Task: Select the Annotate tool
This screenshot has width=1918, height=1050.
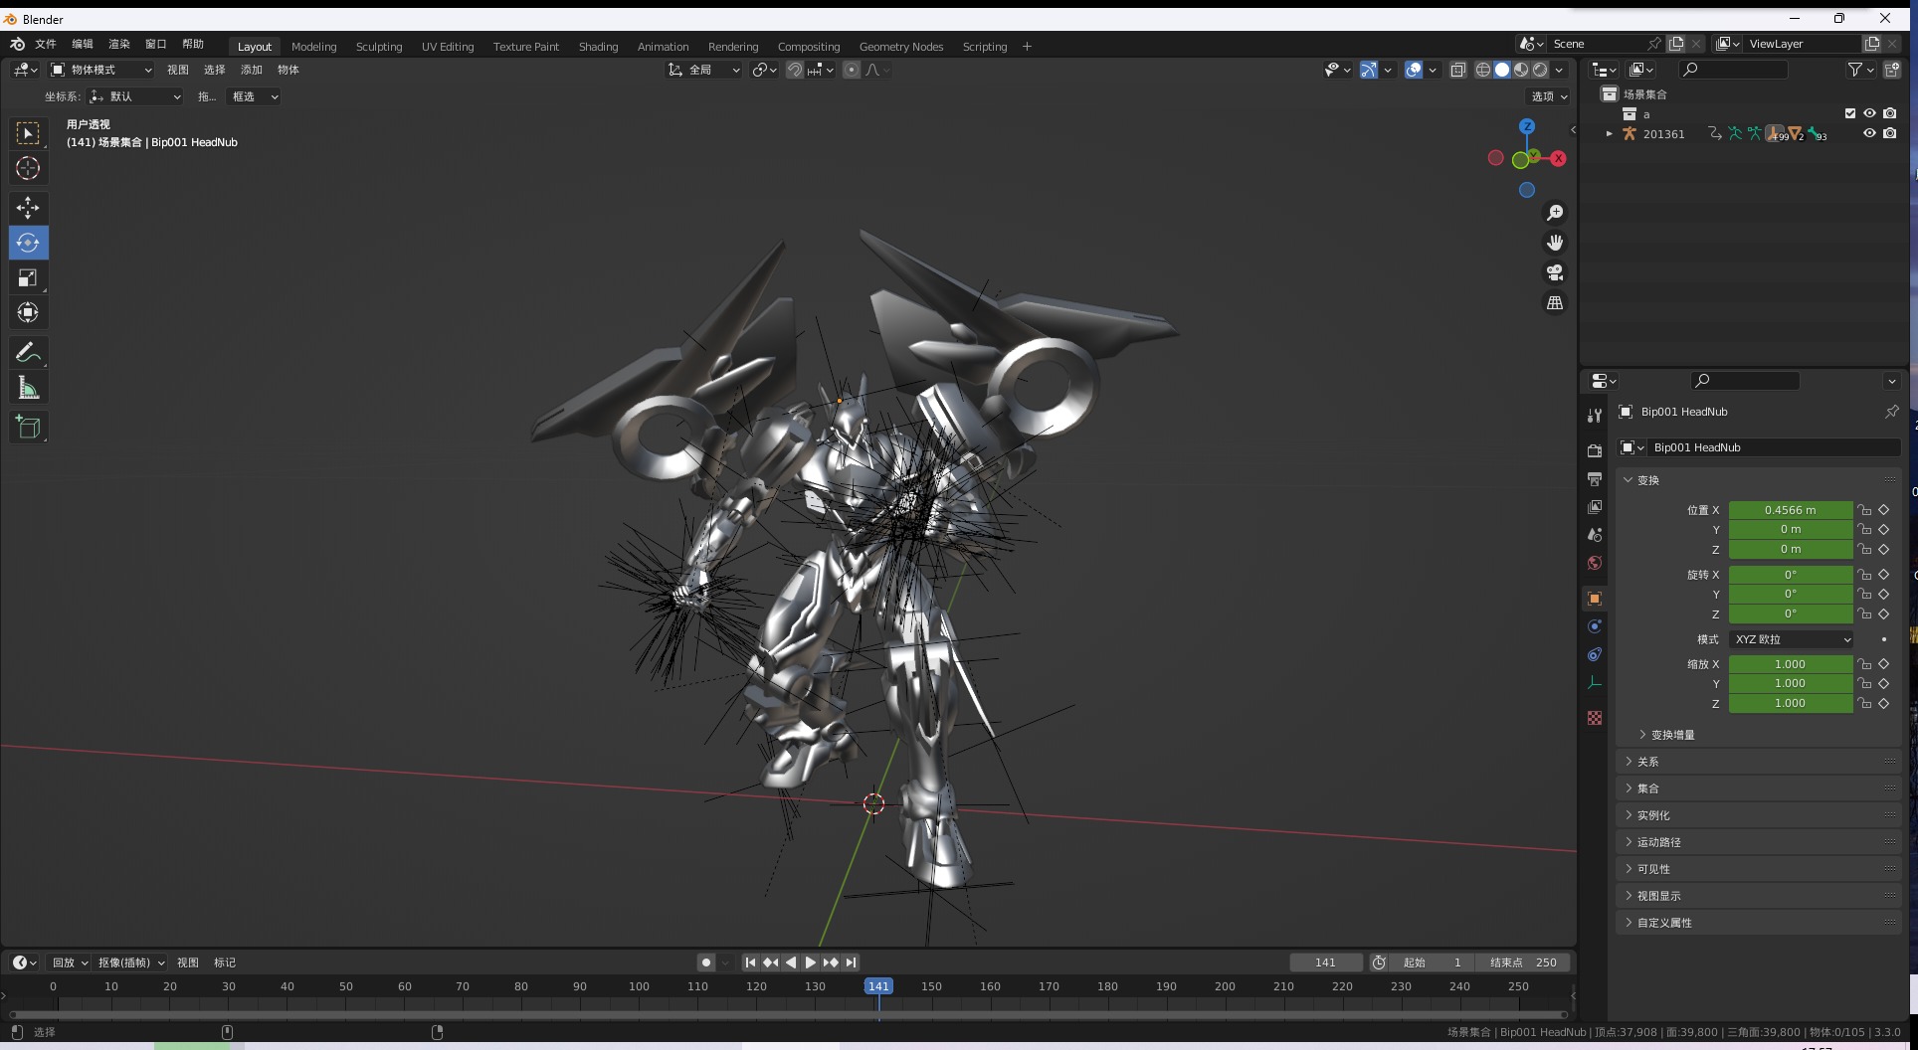Action: click(28, 352)
